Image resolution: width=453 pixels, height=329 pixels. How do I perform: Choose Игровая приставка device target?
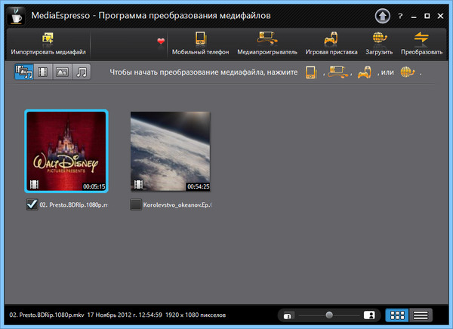coord(331,44)
